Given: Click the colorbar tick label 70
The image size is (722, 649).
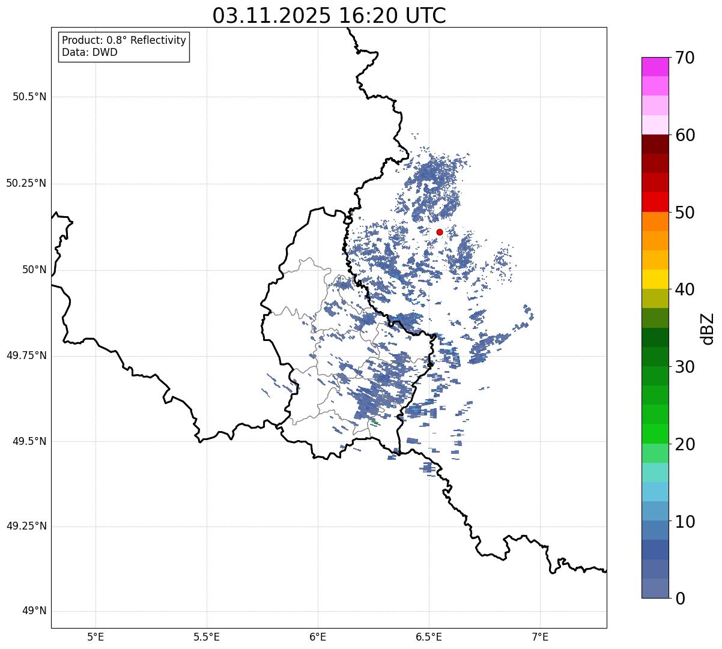Looking at the screenshot, I should [685, 58].
